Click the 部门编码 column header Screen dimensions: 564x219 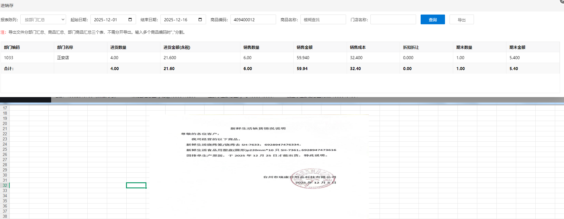point(12,47)
